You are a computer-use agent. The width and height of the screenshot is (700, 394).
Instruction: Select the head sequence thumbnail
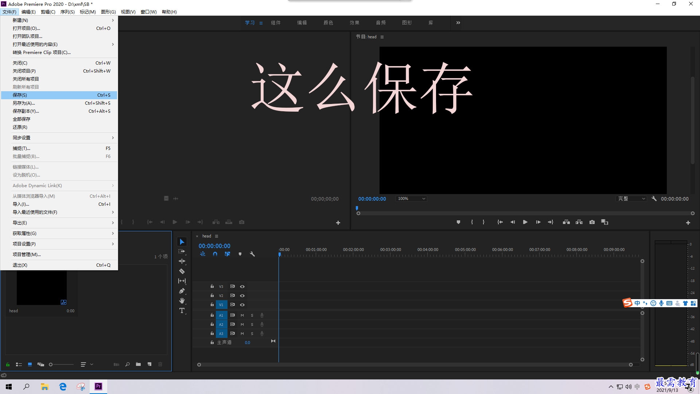click(42, 287)
